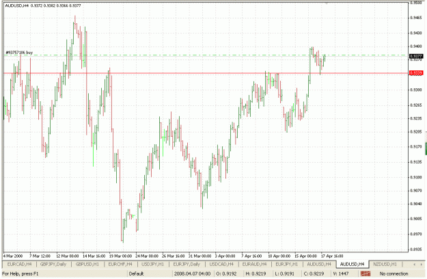This screenshot has width=427, height=279.
Task: Click the black current price tag 0.9377
Action: click(416, 56)
